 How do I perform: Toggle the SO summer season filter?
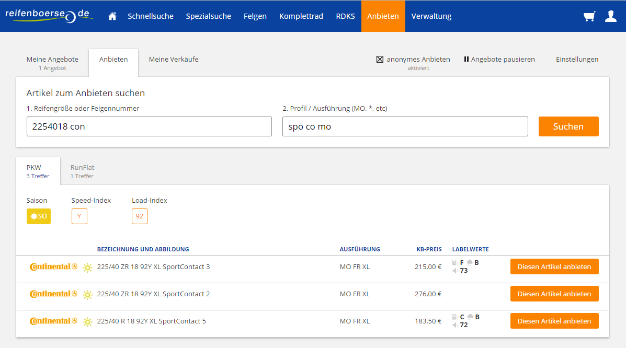pyautogui.click(x=39, y=216)
